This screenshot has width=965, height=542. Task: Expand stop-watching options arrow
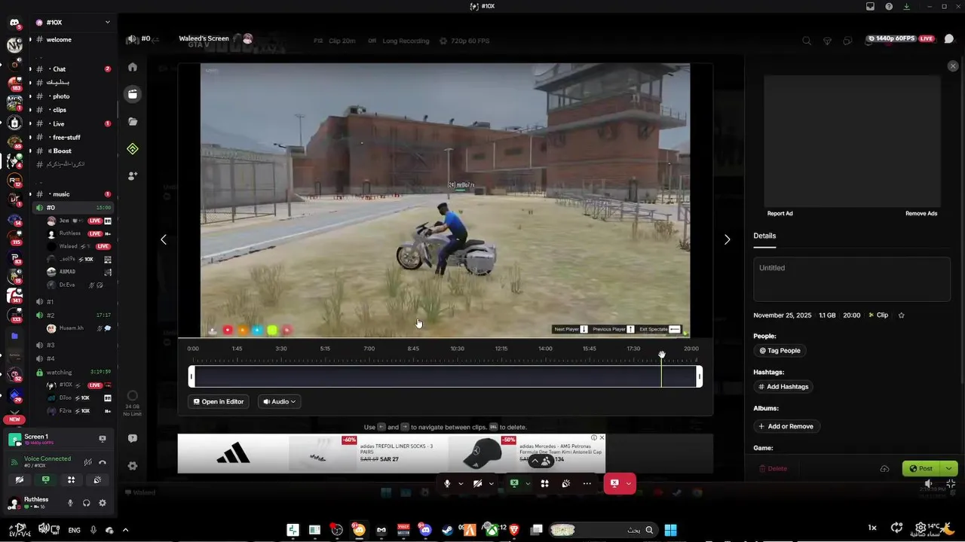pyautogui.click(x=629, y=483)
